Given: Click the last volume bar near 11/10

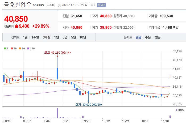Looking at the screenshot, I should (x=170, y=117).
